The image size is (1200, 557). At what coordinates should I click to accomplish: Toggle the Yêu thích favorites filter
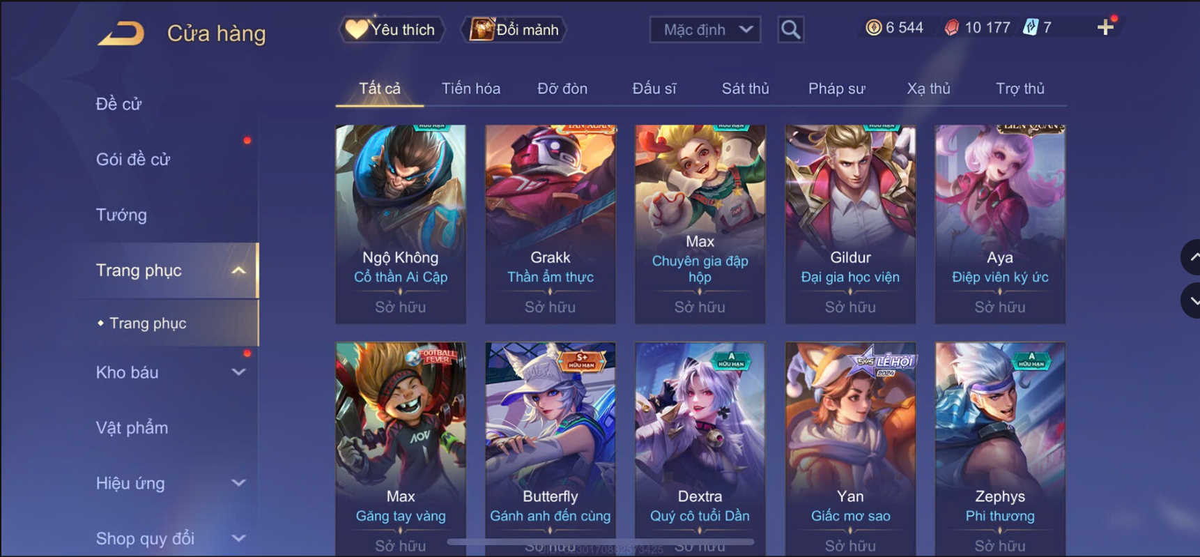[x=392, y=29]
